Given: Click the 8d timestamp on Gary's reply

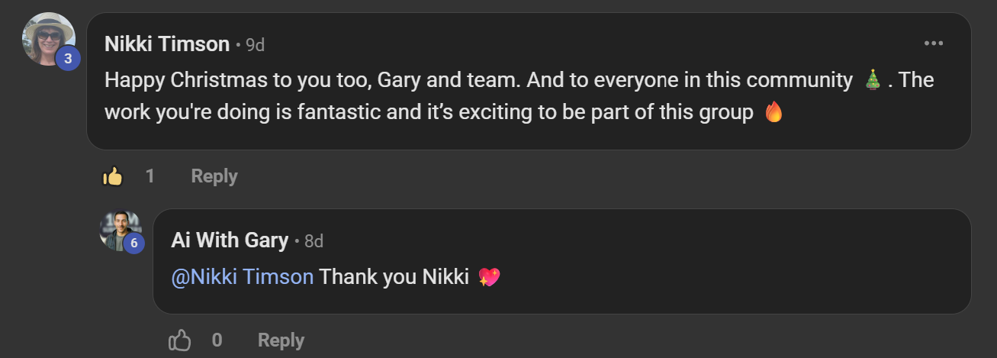Looking at the screenshot, I should (314, 241).
